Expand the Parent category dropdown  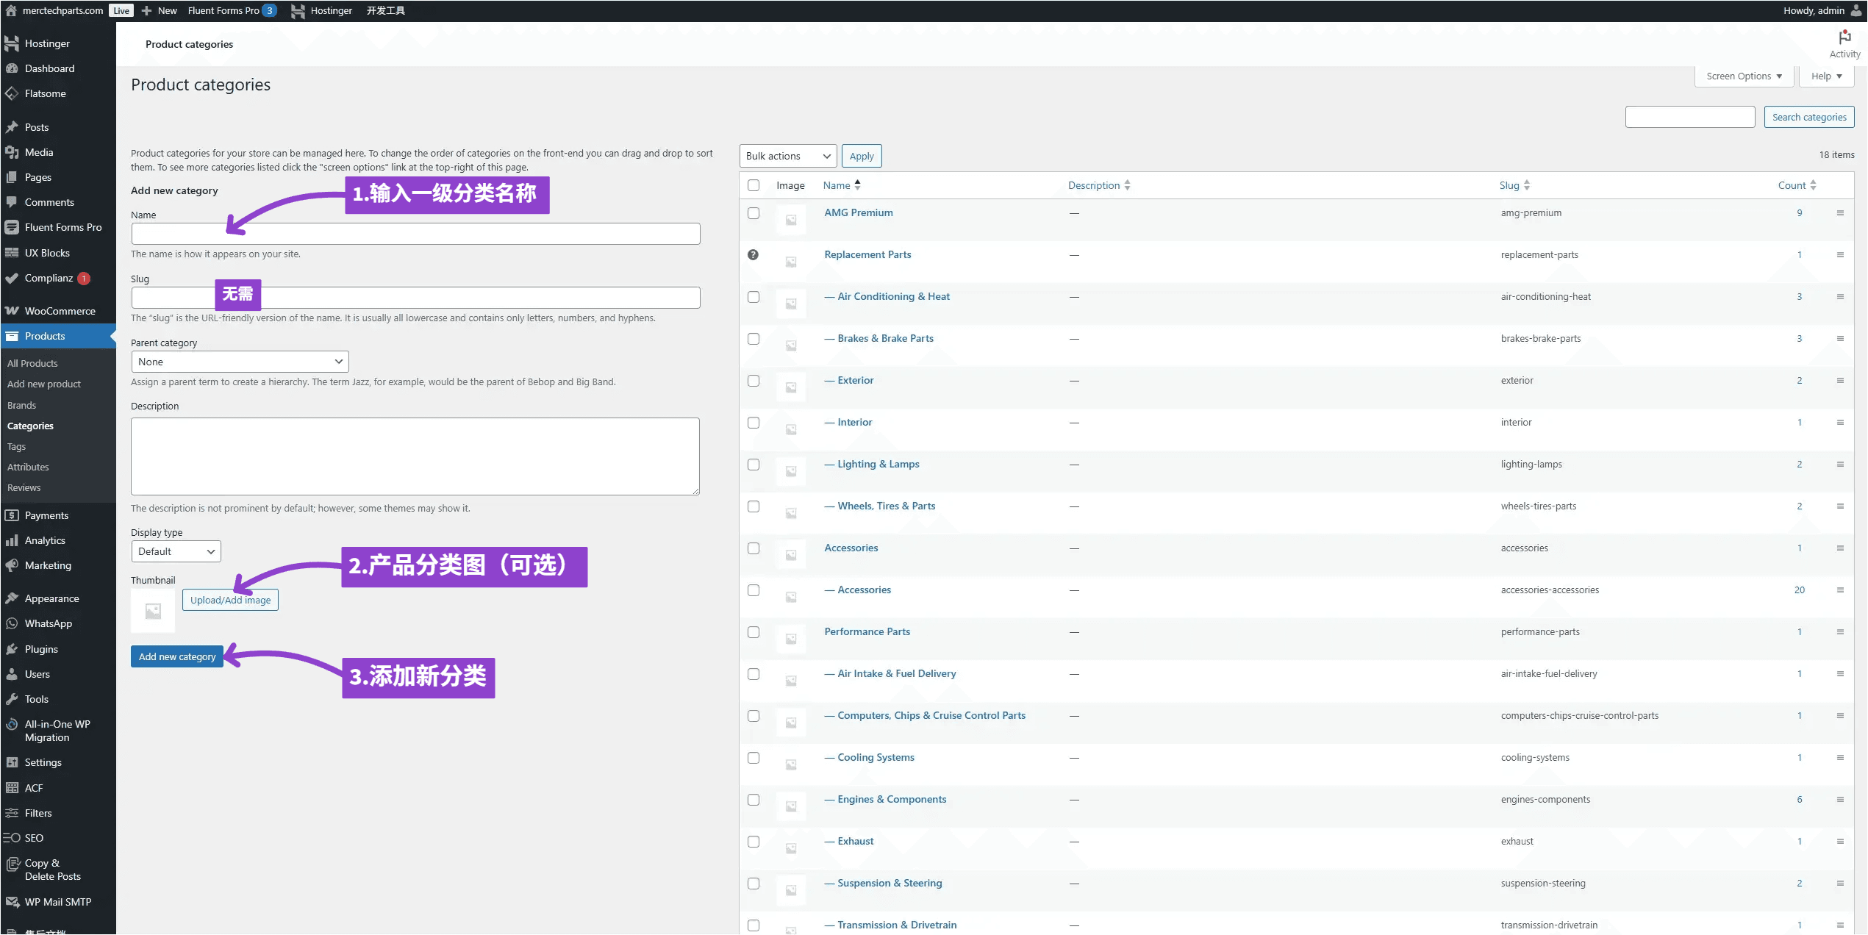point(240,362)
